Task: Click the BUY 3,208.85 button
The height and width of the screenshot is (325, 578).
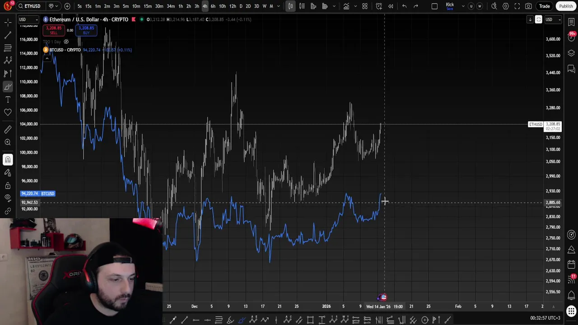Action: [x=86, y=30]
